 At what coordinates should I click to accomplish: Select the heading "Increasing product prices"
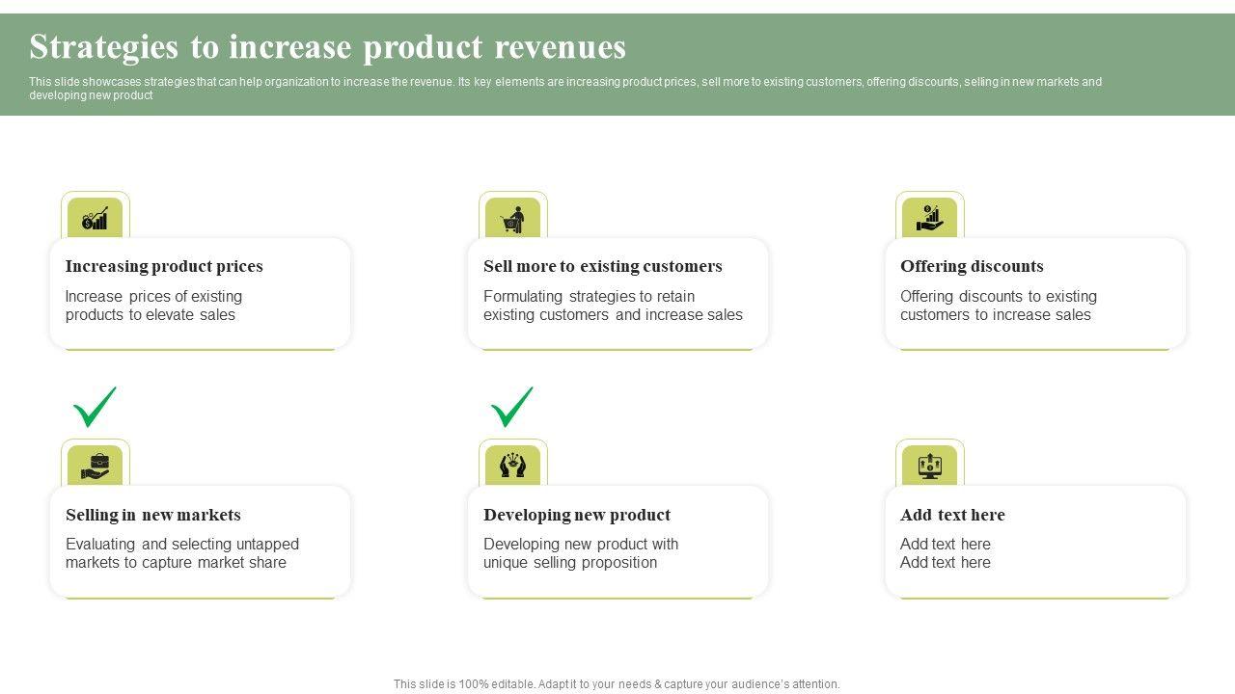[x=164, y=266]
